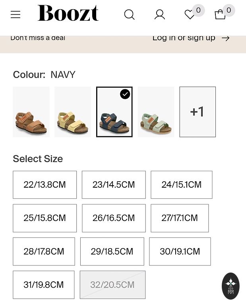Image resolution: width=246 pixels, height=306 pixels.
Task: Click the arrow next to Log in
Action: click(226, 38)
